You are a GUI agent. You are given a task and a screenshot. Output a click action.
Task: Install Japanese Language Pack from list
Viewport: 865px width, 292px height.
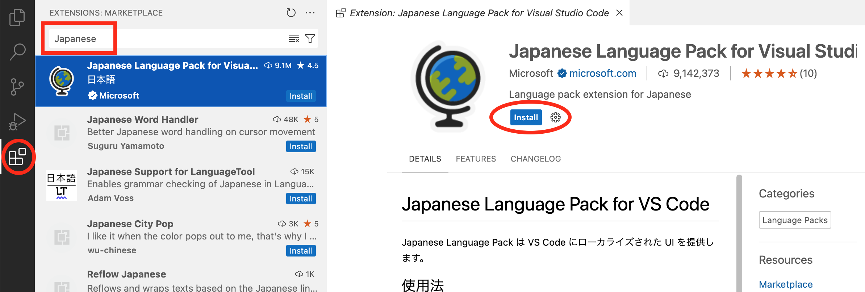pyautogui.click(x=301, y=96)
